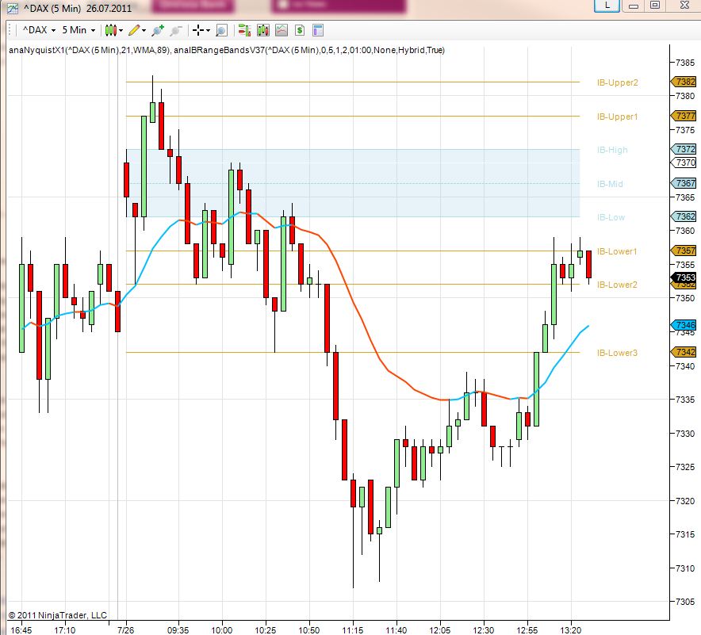
Task: Click the zoom in magnifier icon
Action: tap(158, 30)
